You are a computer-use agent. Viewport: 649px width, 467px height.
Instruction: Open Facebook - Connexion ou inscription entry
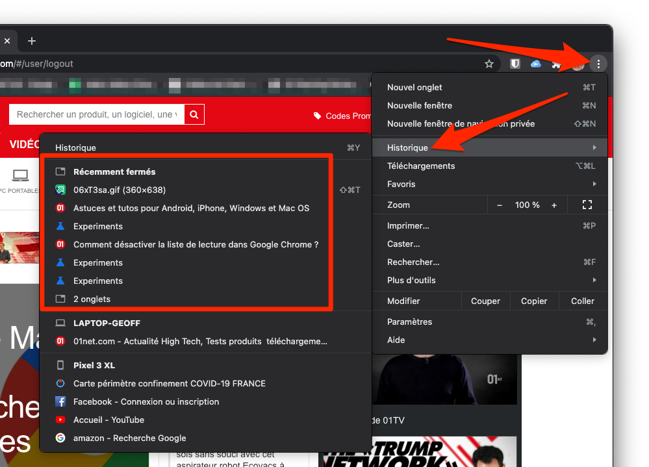coord(206,401)
